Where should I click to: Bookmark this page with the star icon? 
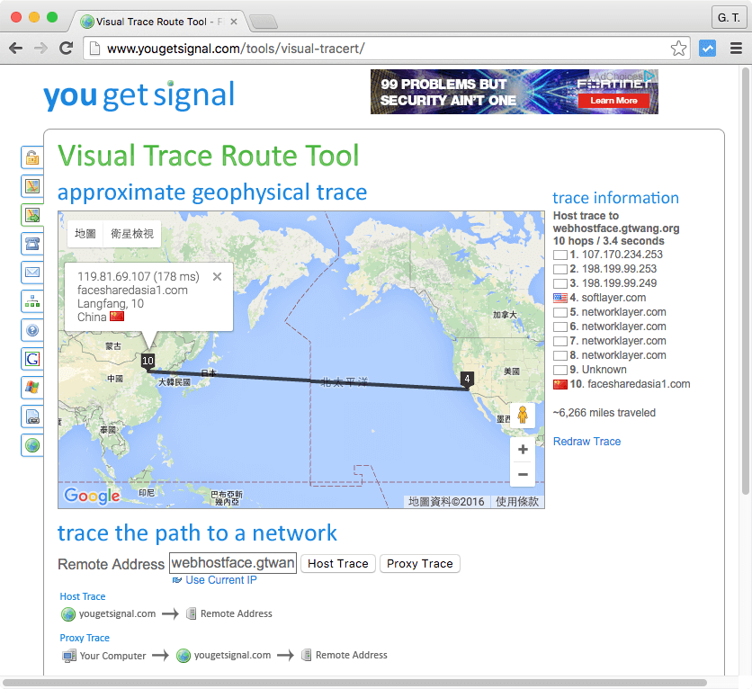point(679,49)
